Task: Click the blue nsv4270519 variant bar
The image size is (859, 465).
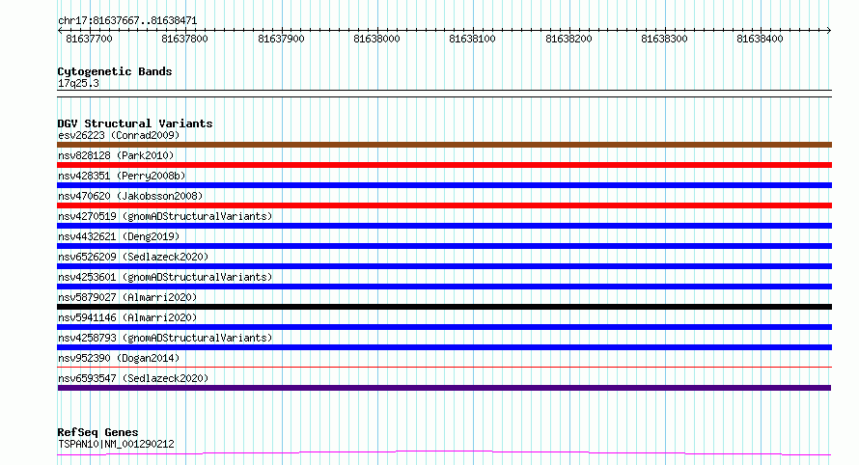Action: coord(444,226)
